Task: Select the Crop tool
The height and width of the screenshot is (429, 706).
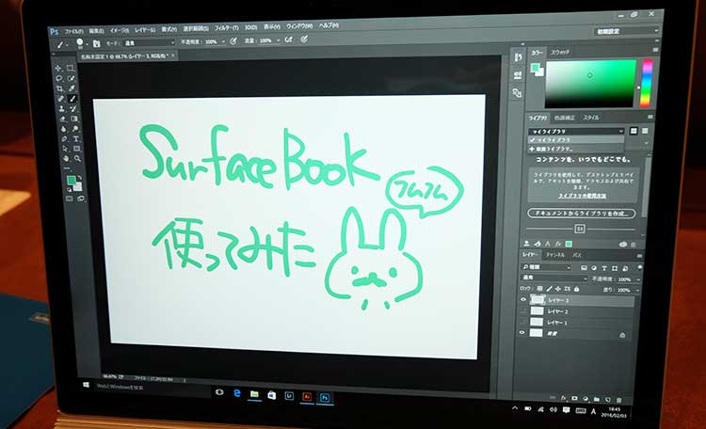Action: 59,88
